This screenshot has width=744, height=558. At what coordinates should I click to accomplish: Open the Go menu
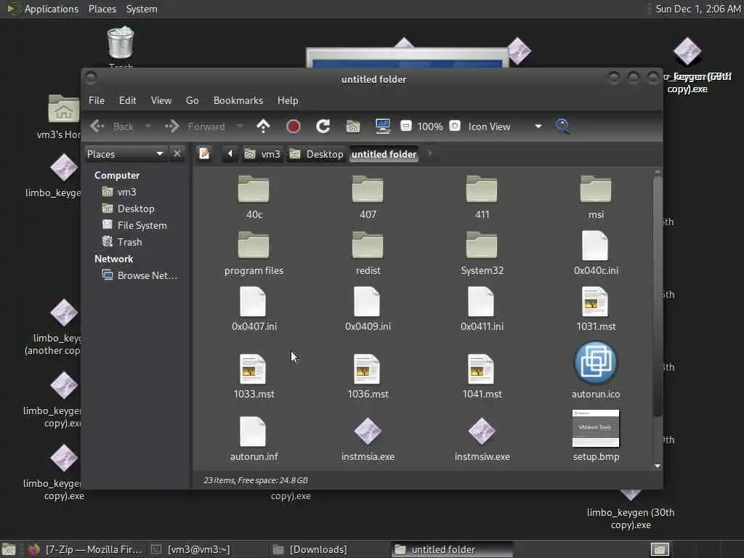pos(192,100)
